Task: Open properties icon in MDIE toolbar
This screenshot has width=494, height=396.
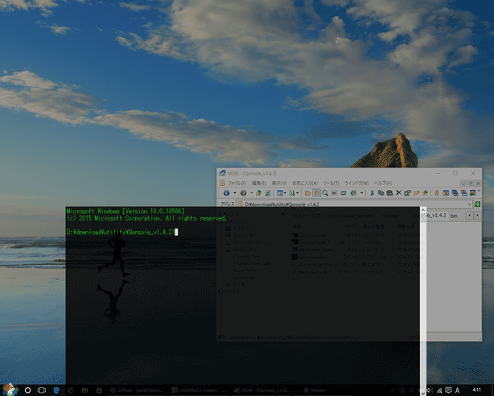Action: point(407,193)
